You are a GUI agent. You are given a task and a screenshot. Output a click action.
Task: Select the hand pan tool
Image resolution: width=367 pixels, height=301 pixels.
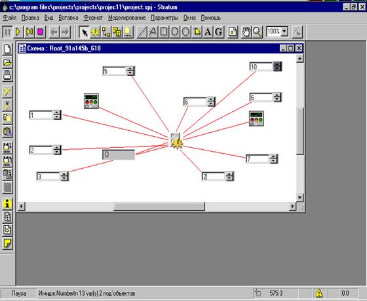tap(246, 32)
